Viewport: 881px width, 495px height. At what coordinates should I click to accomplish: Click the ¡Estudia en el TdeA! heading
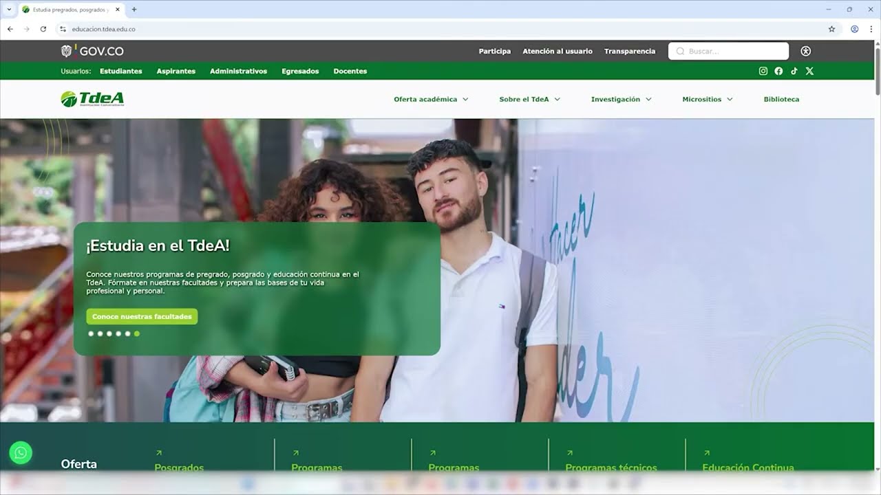158,245
